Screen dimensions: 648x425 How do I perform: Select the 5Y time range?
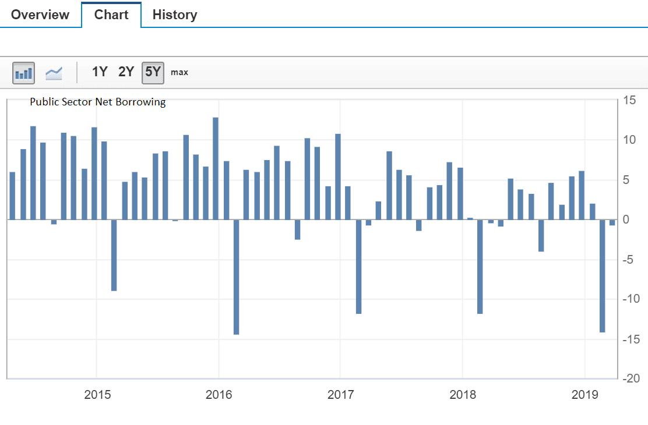(153, 72)
